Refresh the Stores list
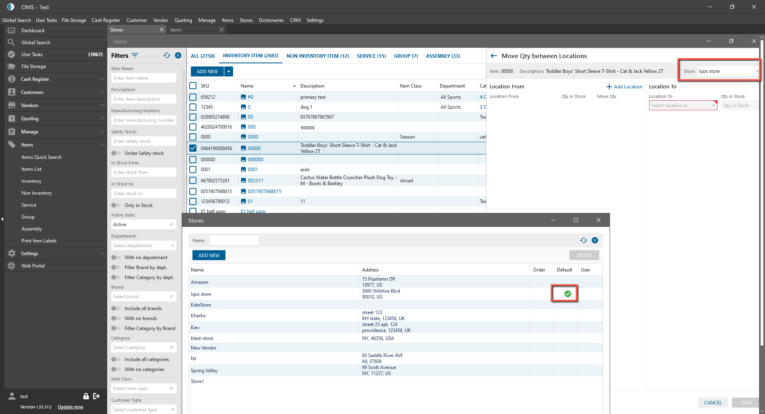 (x=583, y=240)
